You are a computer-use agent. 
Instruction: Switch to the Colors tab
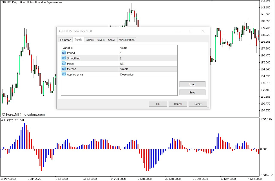tap(90, 40)
